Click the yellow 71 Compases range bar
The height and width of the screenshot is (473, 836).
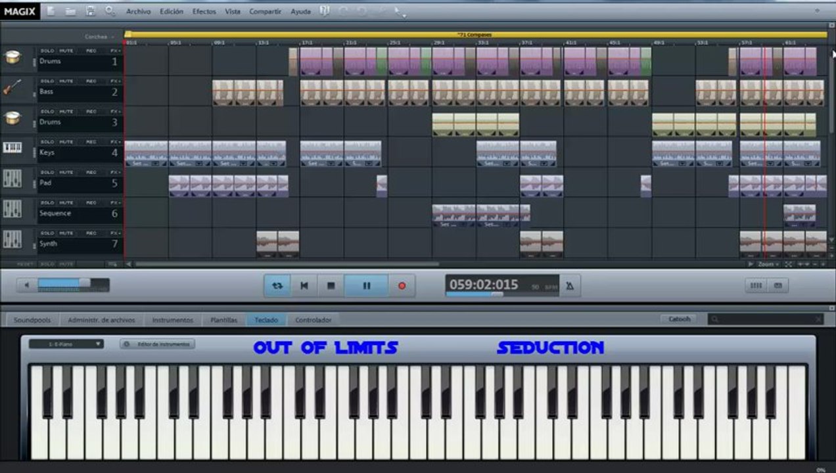(475, 35)
